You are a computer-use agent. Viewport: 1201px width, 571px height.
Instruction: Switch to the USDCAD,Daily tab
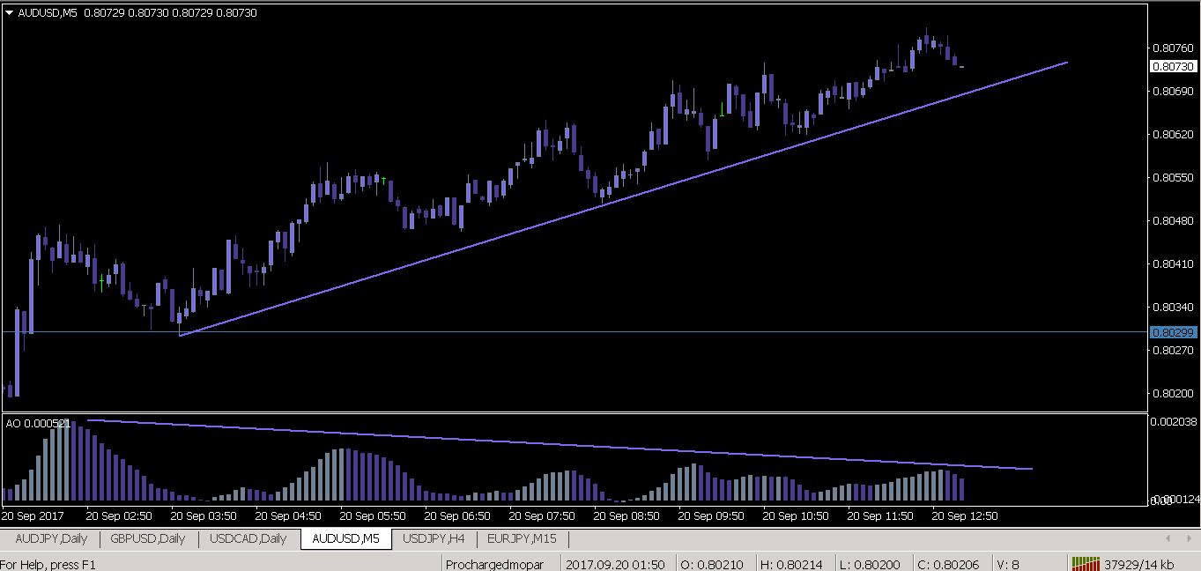248,538
